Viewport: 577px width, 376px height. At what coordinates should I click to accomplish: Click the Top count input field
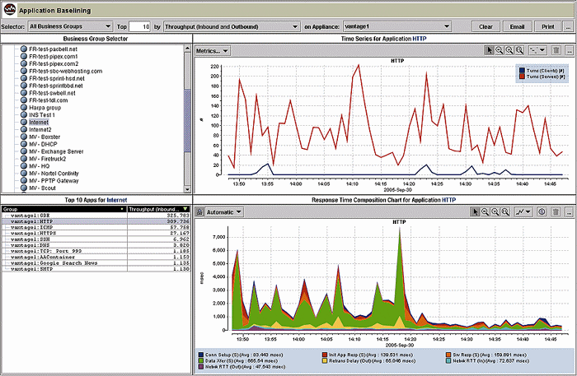coord(141,26)
